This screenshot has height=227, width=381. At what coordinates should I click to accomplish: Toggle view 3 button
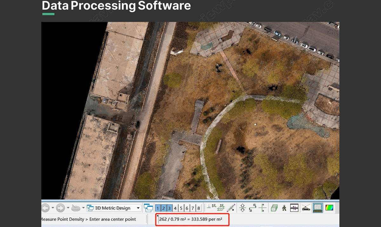[x=170, y=208]
